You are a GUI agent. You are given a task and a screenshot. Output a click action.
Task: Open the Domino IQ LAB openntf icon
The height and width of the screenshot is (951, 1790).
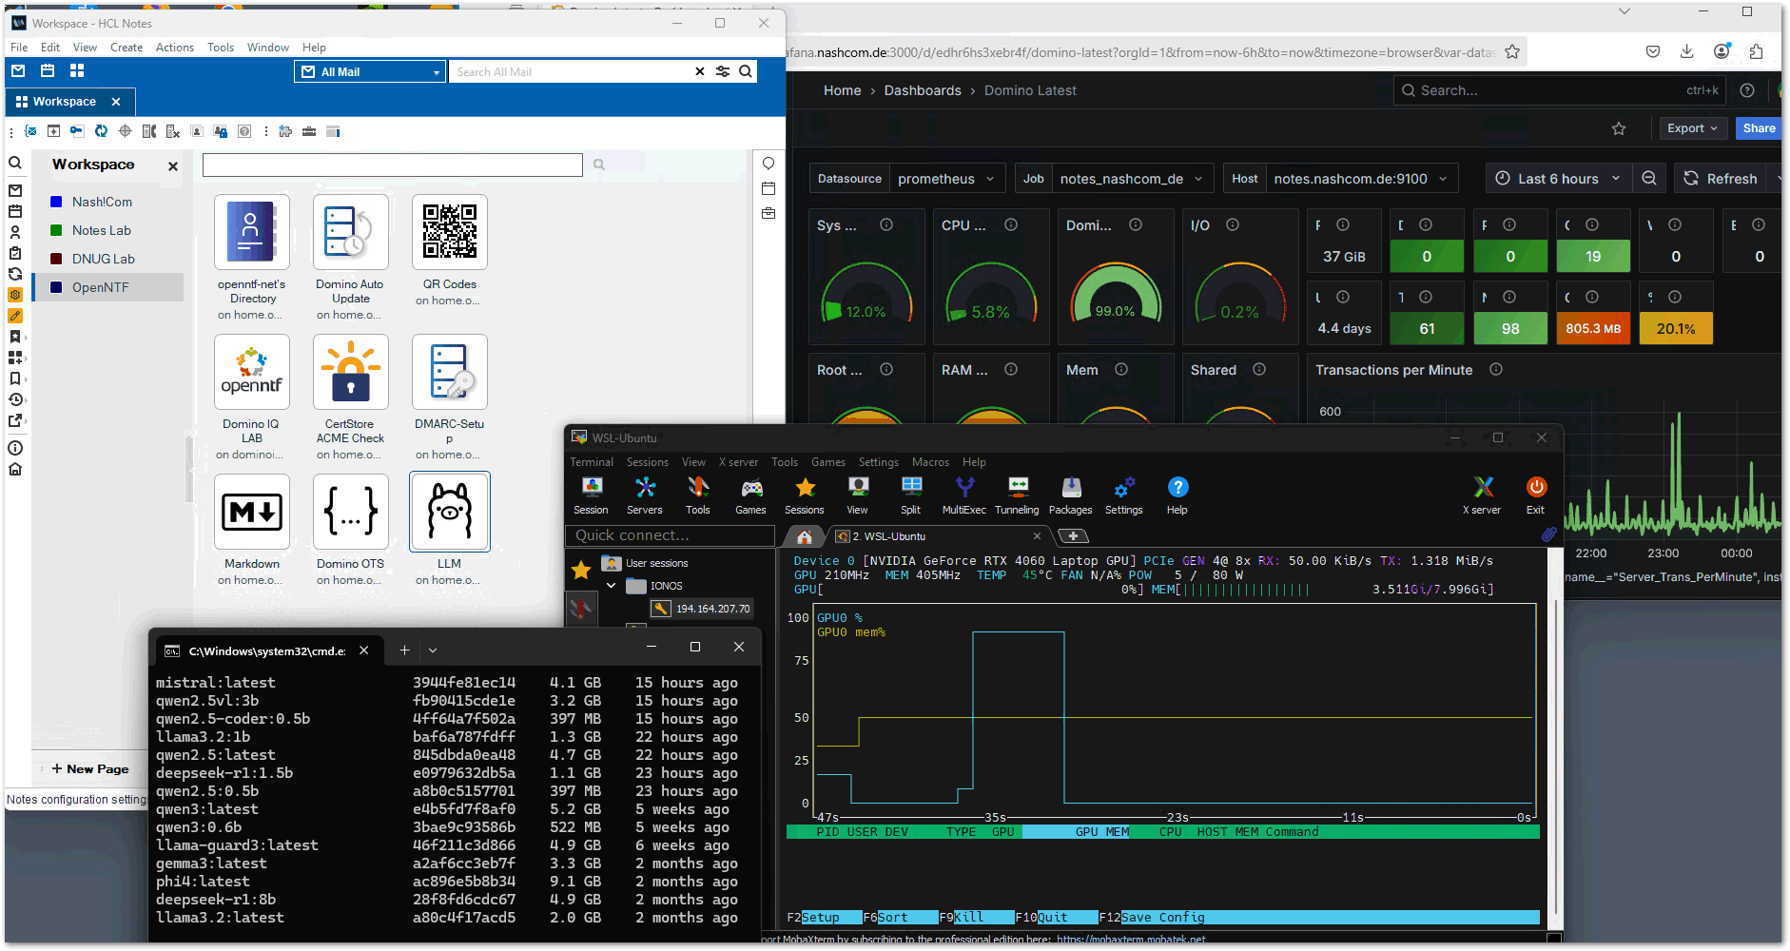pos(251,372)
